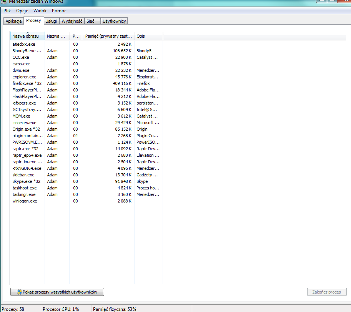
Task: Select the Procesy tab
Action: tap(33, 21)
